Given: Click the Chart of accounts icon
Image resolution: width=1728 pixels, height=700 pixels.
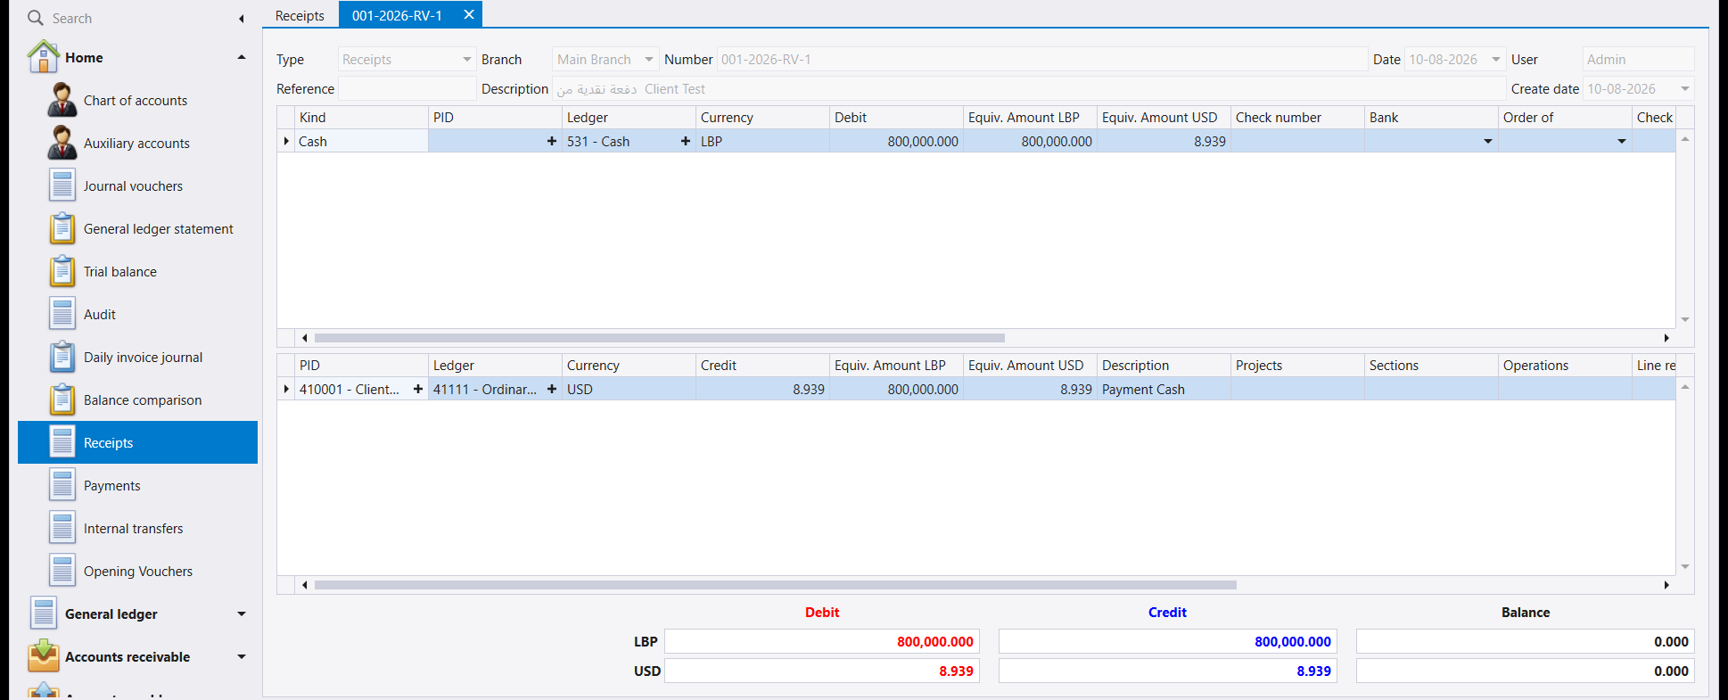Looking at the screenshot, I should point(62,100).
